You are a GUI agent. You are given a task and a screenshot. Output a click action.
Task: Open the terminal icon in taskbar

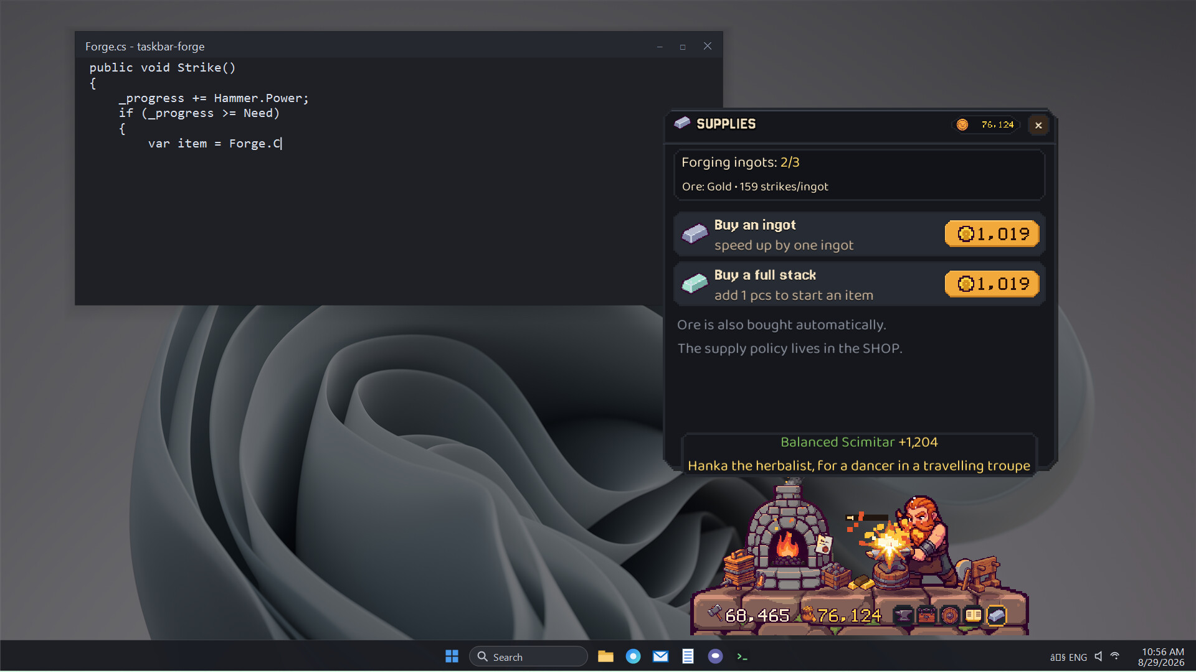pos(742,656)
